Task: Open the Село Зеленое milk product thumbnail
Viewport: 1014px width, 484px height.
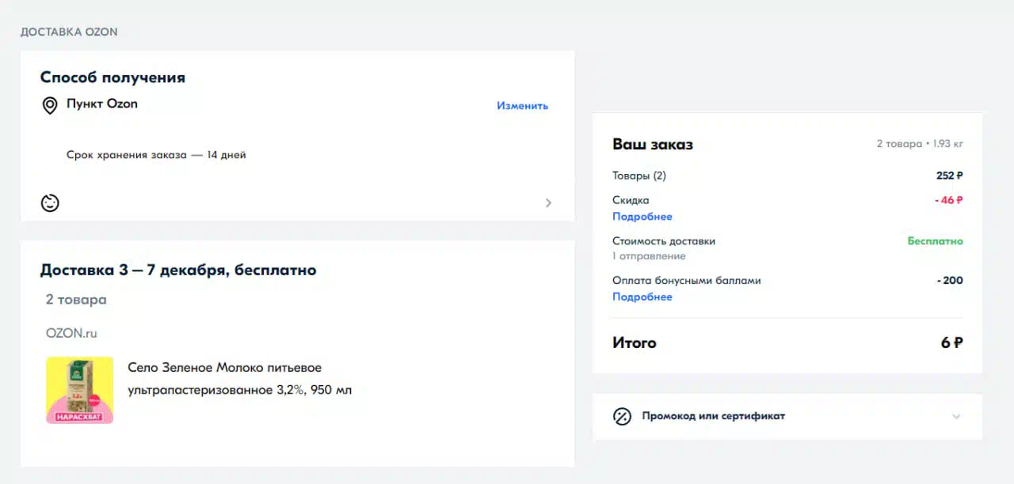Action: (79, 390)
